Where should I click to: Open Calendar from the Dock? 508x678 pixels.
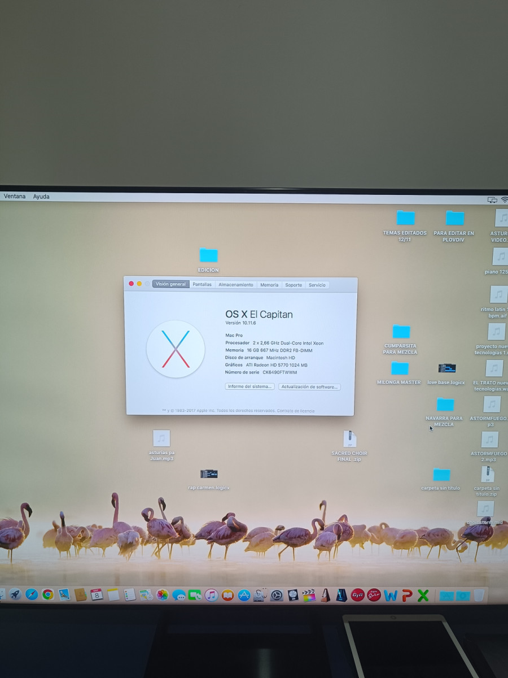pyautogui.click(x=97, y=594)
